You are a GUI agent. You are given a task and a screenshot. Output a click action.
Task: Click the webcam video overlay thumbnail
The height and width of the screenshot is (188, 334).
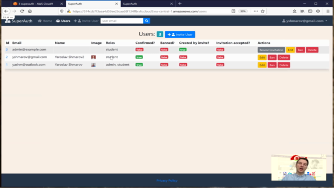tap(299, 168)
